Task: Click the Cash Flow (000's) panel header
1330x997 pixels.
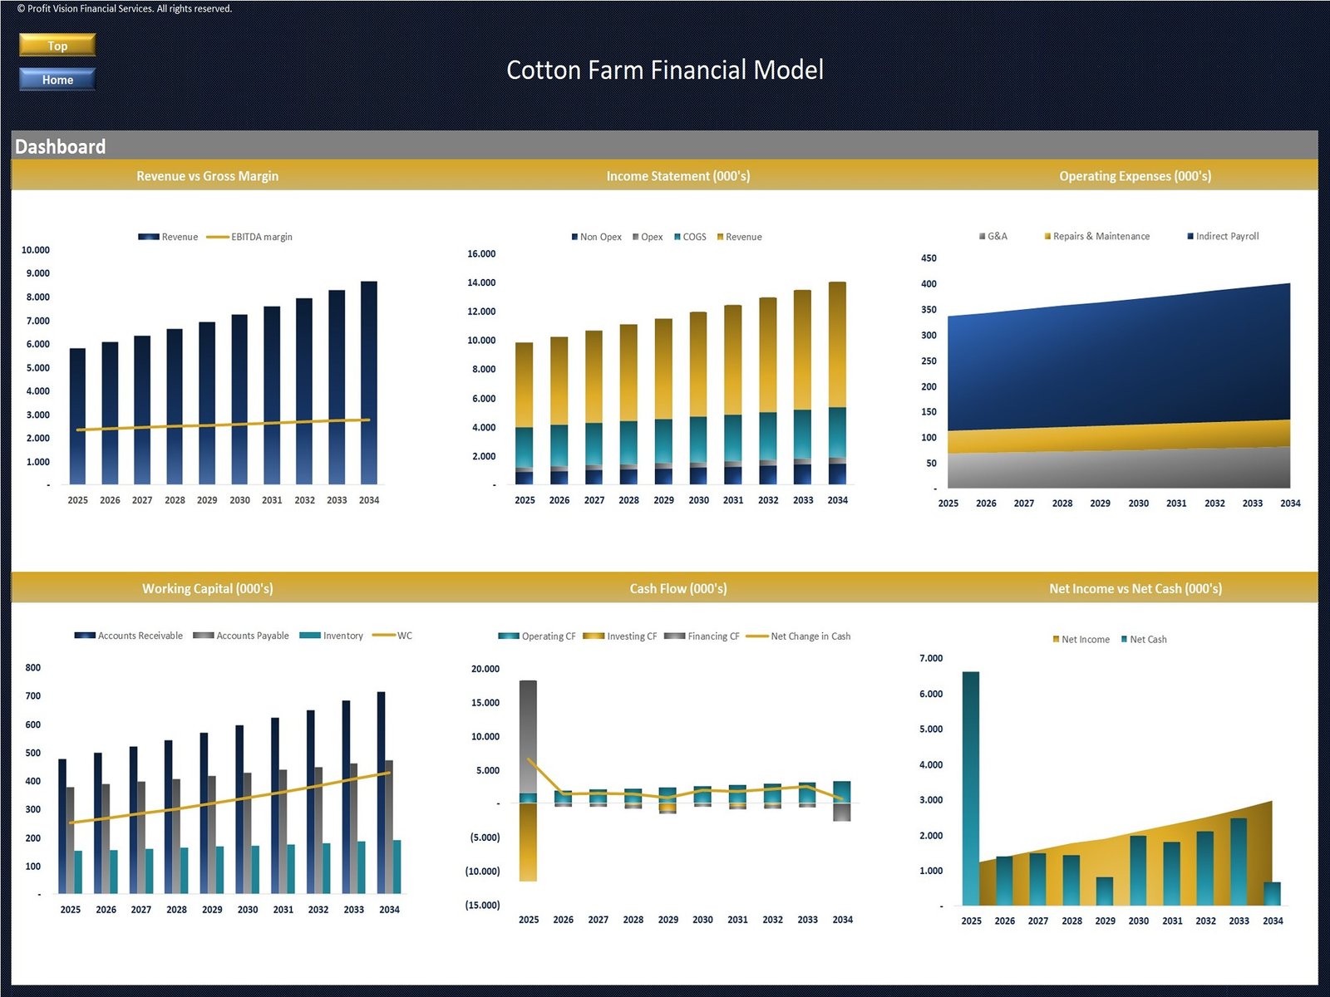Action: coord(677,588)
